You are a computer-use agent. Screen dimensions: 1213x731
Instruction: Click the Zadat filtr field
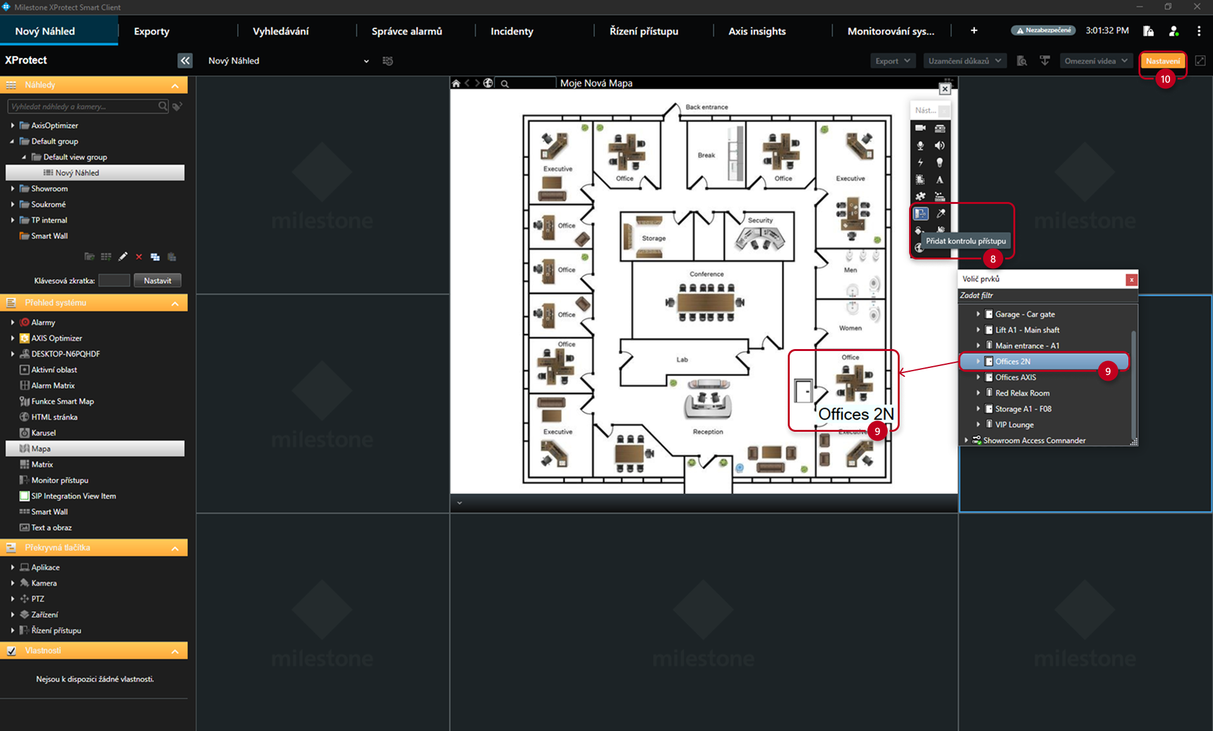1048,295
